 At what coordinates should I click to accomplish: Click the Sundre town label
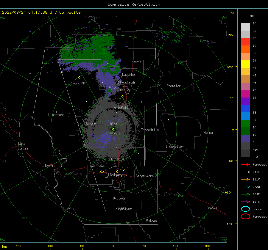[90, 123]
